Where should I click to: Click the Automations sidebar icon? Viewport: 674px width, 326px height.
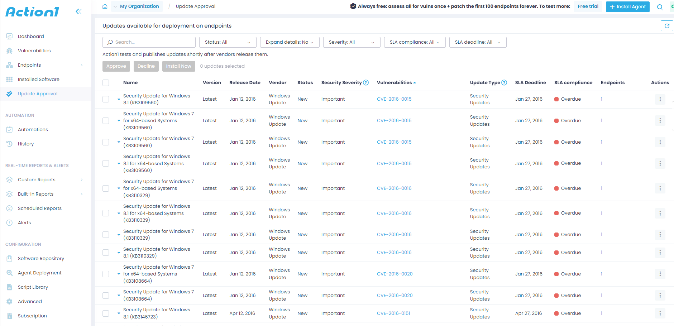(x=10, y=129)
